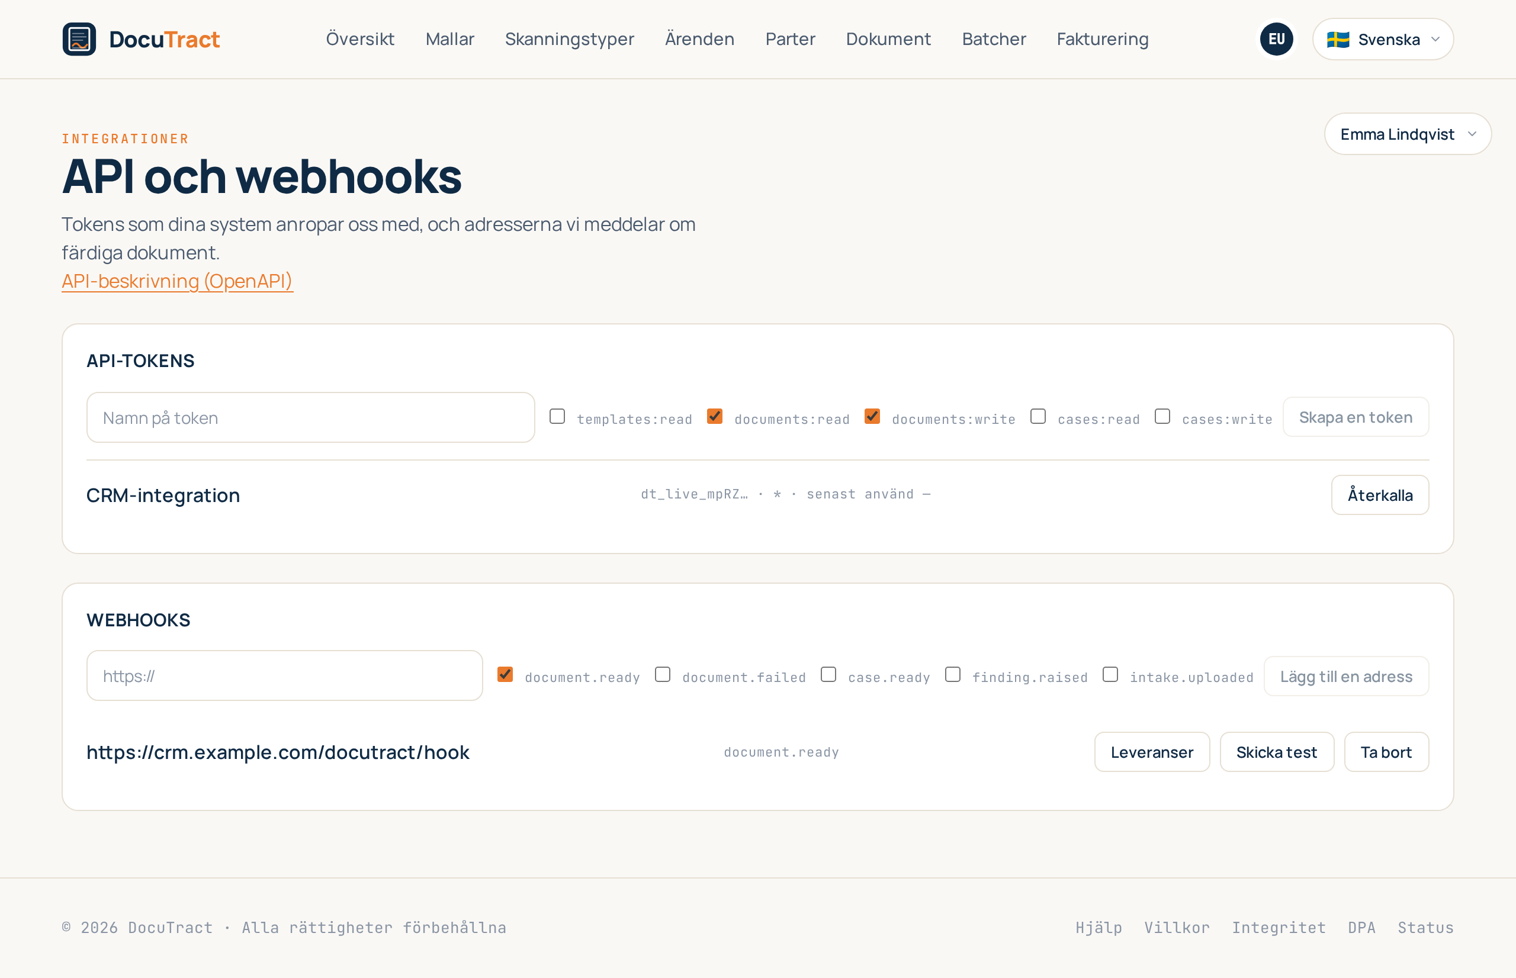Uncheck the documents:write scope
This screenshot has width=1516, height=978.
coord(872,416)
